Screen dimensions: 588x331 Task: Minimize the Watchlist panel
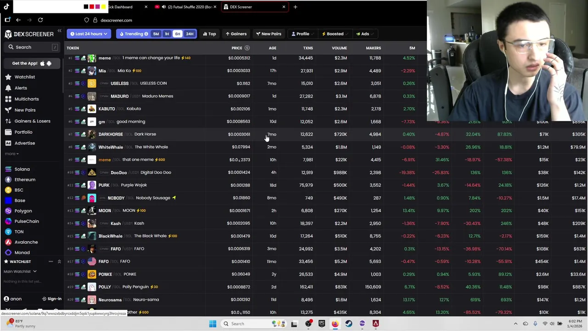51,262
